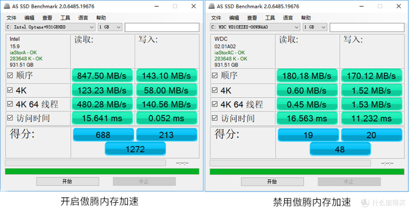Maximize the left AS SSD Benchmark window

click(175, 6)
